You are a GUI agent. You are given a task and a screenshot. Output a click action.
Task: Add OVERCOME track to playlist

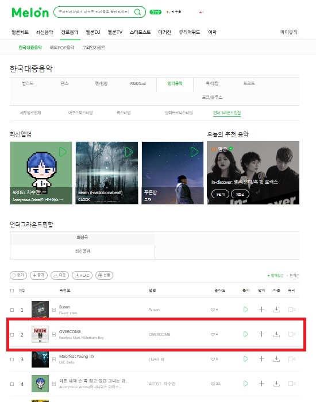tap(261, 334)
